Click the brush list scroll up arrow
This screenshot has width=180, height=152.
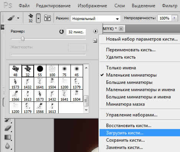[x=86, y=68]
